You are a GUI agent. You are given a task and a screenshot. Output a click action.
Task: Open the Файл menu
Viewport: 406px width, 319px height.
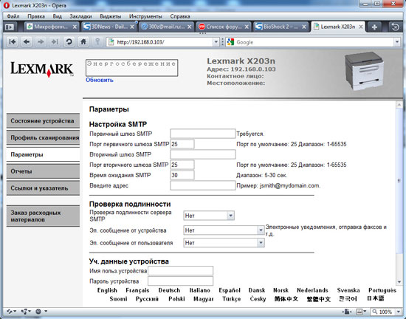click(x=13, y=16)
